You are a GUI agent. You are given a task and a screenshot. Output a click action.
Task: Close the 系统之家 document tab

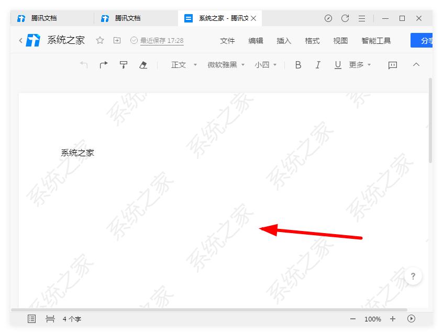[254, 18]
